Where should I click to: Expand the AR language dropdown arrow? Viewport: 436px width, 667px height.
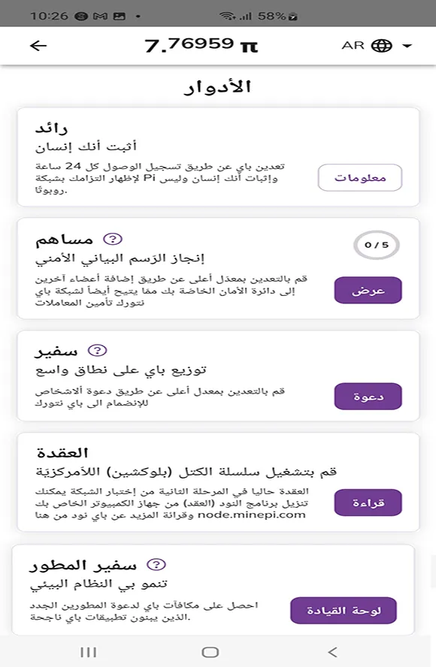click(x=407, y=46)
